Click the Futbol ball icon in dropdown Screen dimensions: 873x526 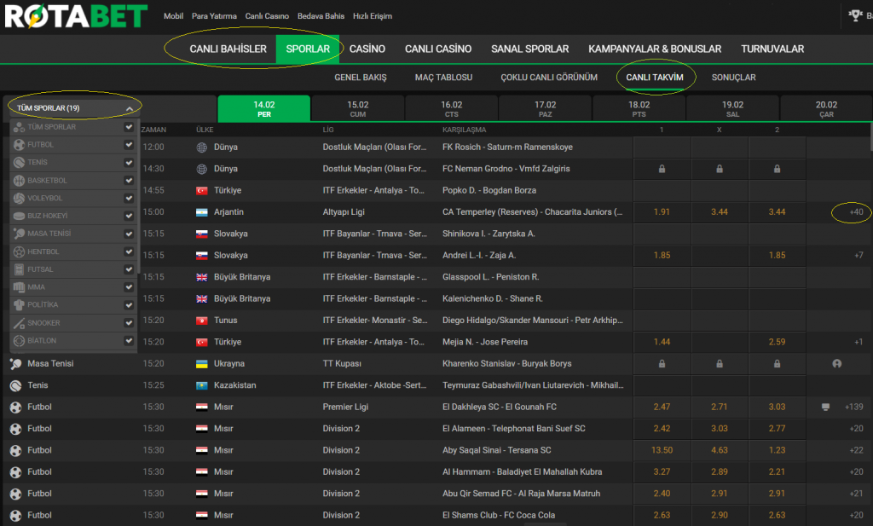pyautogui.click(x=19, y=145)
